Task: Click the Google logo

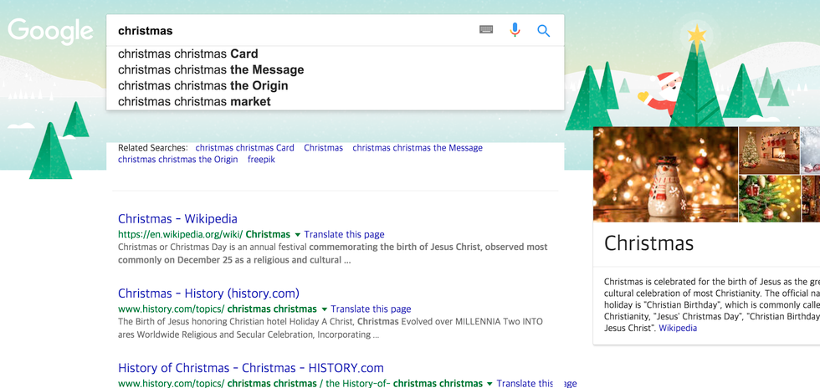Action: (50, 31)
